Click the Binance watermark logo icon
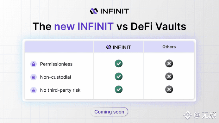The width and height of the screenshot is (219, 123). click(188, 115)
